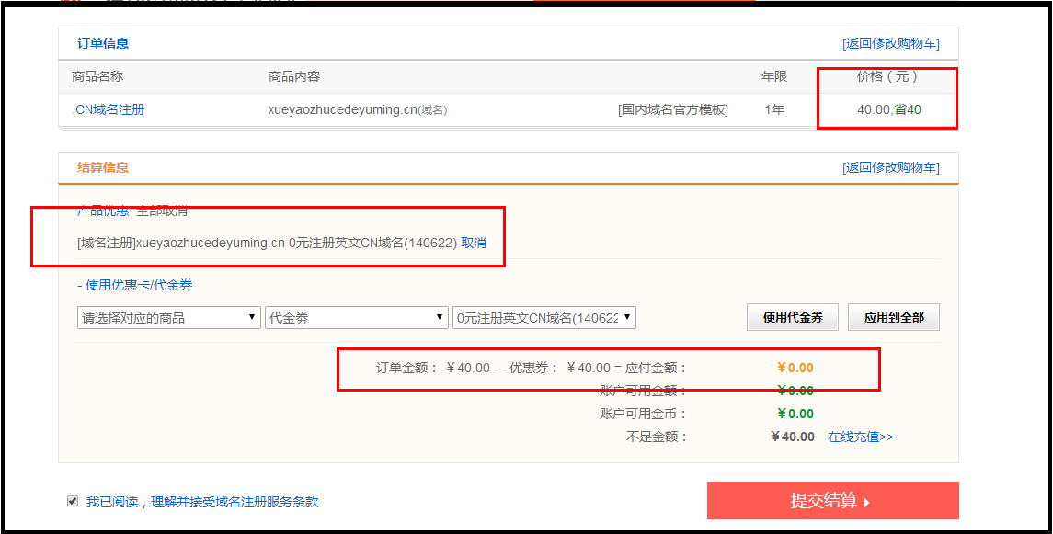Click 全部取消 to cancel all discounts
The height and width of the screenshot is (534, 1053).
pyautogui.click(x=162, y=210)
